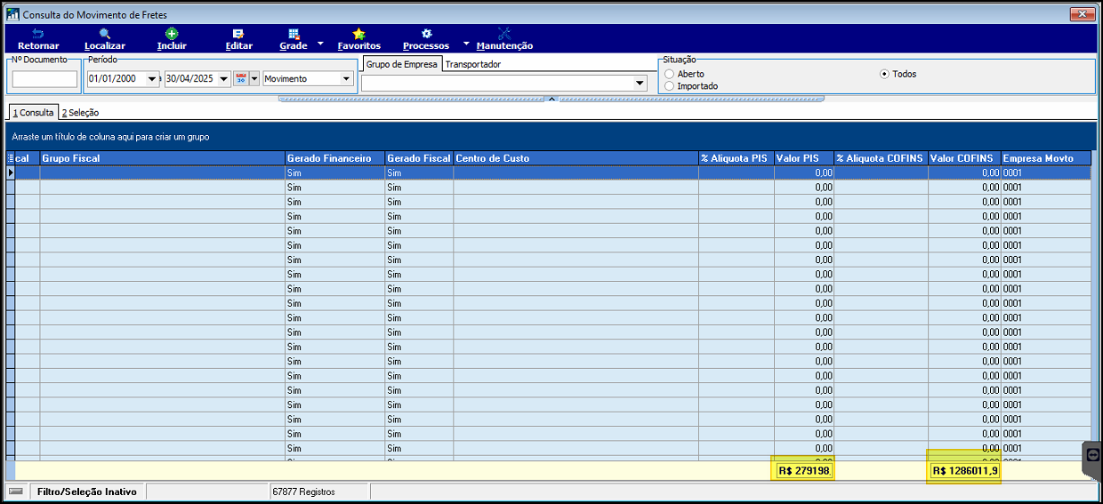Switch to the Transportador tab
Viewport: 1103px width, 504px height.
(x=472, y=65)
